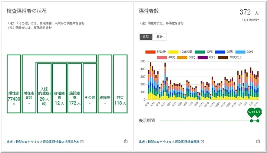This screenshot has height=153, width=267.
Task: Click external link icon after 陽性者属性
Action: coord(202,142)
